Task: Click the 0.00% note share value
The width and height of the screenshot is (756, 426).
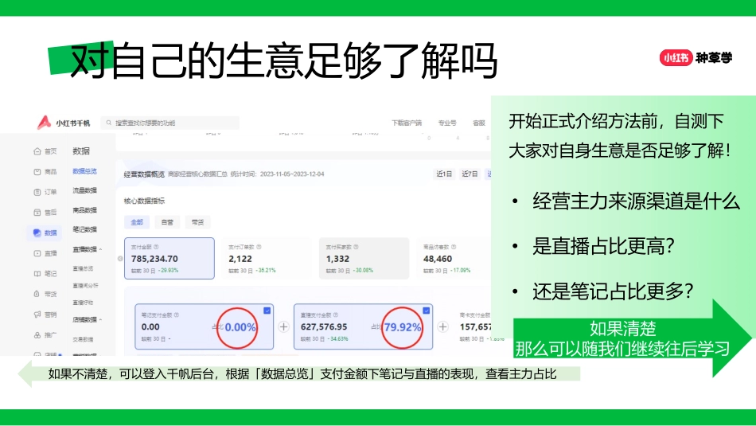Action: pos(240,327)
